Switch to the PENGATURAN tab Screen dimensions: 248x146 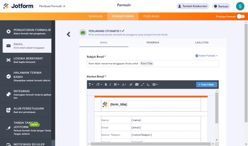pyautogui.click(x=123, y=16)
